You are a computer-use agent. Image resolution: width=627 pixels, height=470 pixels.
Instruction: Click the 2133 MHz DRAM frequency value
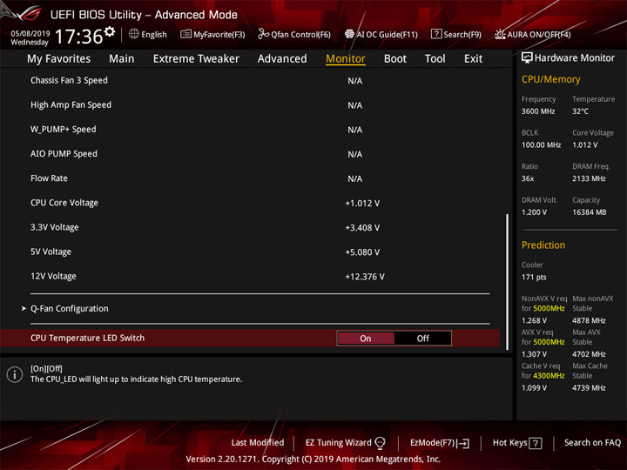click(x=589, y=178)
